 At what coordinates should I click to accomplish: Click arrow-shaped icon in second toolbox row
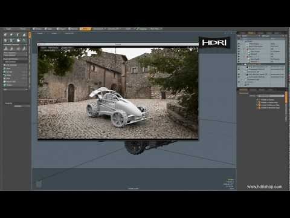point(18,41)
